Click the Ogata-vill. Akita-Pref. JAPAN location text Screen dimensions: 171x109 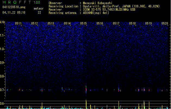[121, 6]
